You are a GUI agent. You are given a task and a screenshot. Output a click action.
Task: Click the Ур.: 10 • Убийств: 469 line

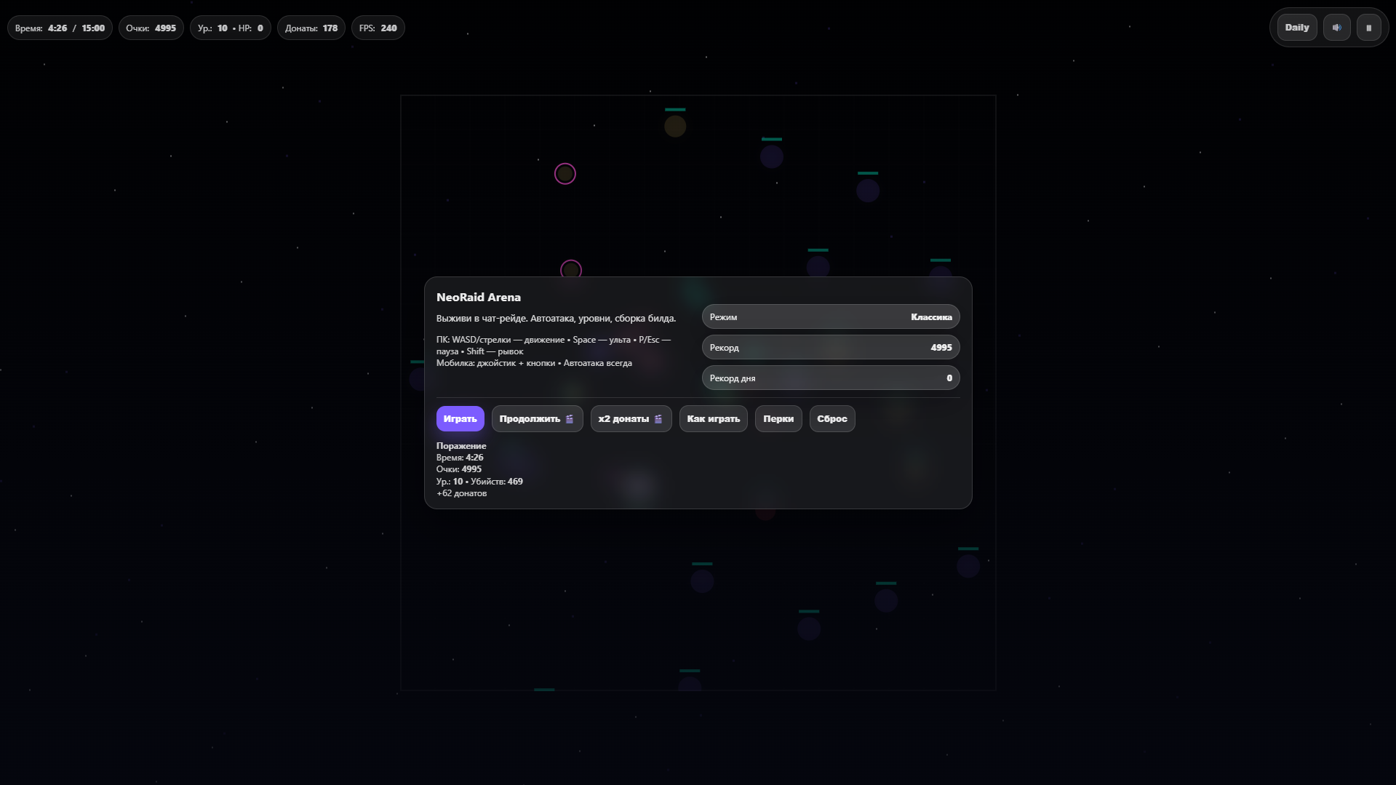479,482
